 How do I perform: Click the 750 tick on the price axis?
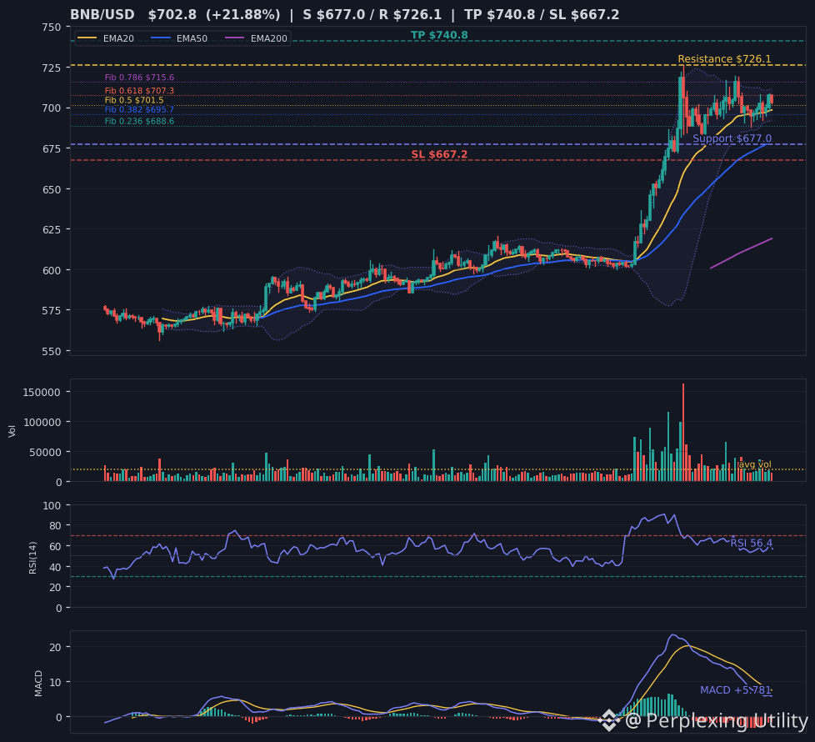(x=52, y=27)
